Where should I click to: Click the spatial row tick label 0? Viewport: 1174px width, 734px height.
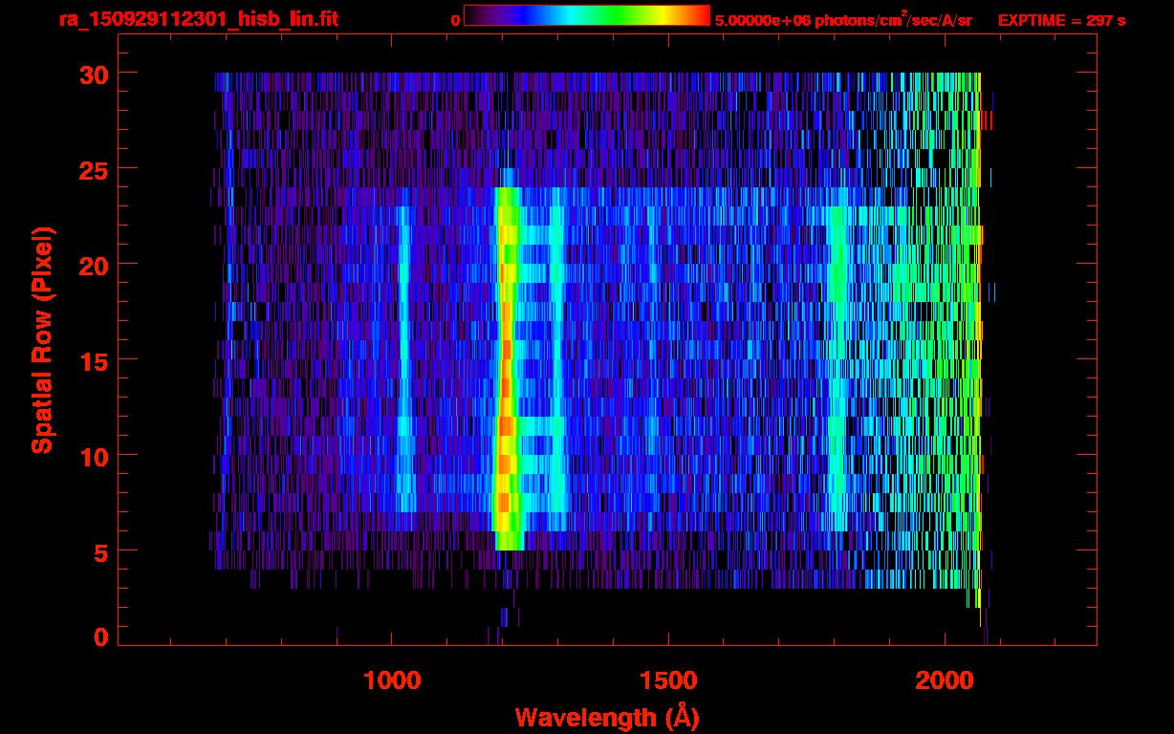[102, 637]
